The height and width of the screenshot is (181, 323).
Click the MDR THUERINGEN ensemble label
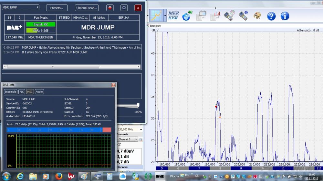[41, 37]
